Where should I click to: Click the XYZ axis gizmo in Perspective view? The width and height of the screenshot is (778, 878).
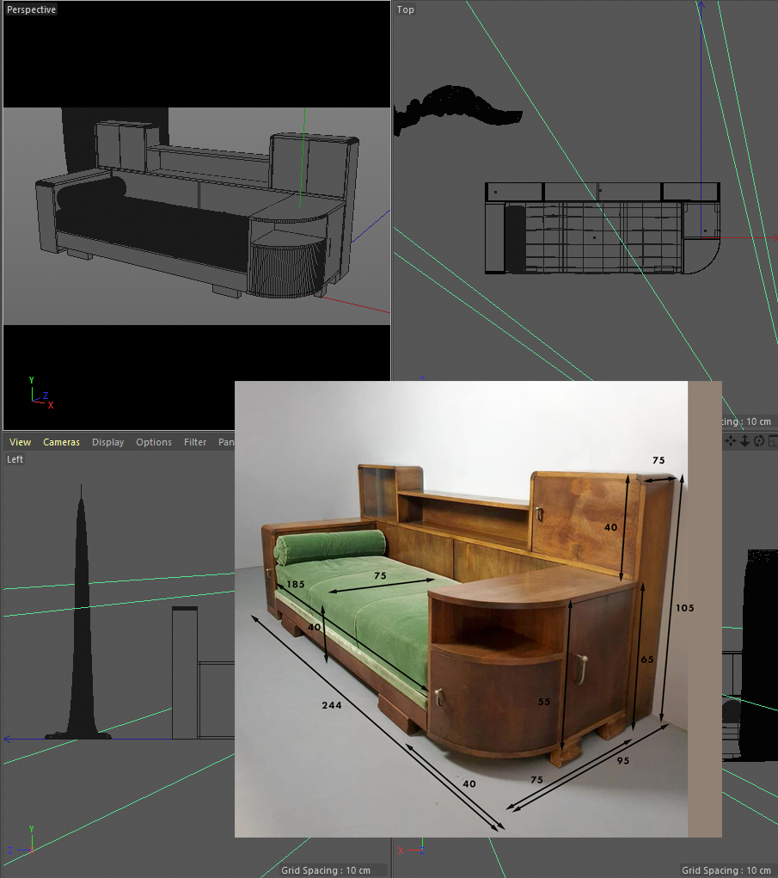coord(41,392)
